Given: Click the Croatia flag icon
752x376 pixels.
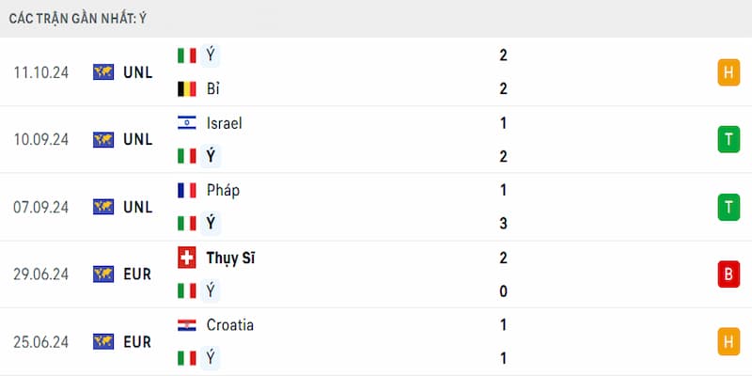Looking at the screenshot, I should [186, 325].
